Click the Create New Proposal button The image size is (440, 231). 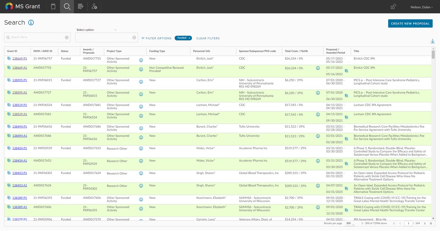(x=410, y=24)
